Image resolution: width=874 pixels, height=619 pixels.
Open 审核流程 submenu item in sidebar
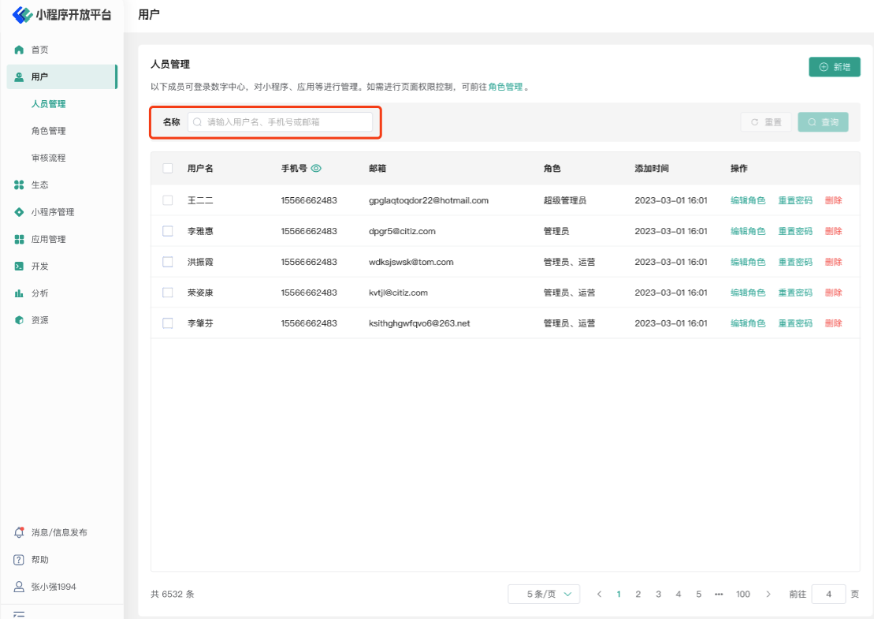48,158
